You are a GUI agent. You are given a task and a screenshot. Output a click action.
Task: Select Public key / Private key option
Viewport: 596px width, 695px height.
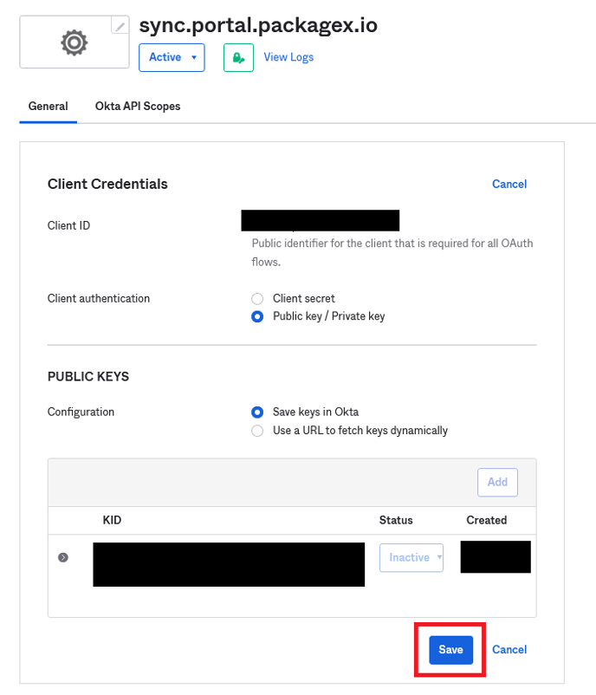coord(257,316)
